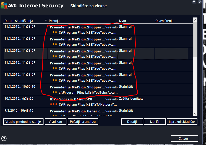Click 'Stalni štit' in the 10:00:10 row
206x145 pixels.
pos(126,87)
